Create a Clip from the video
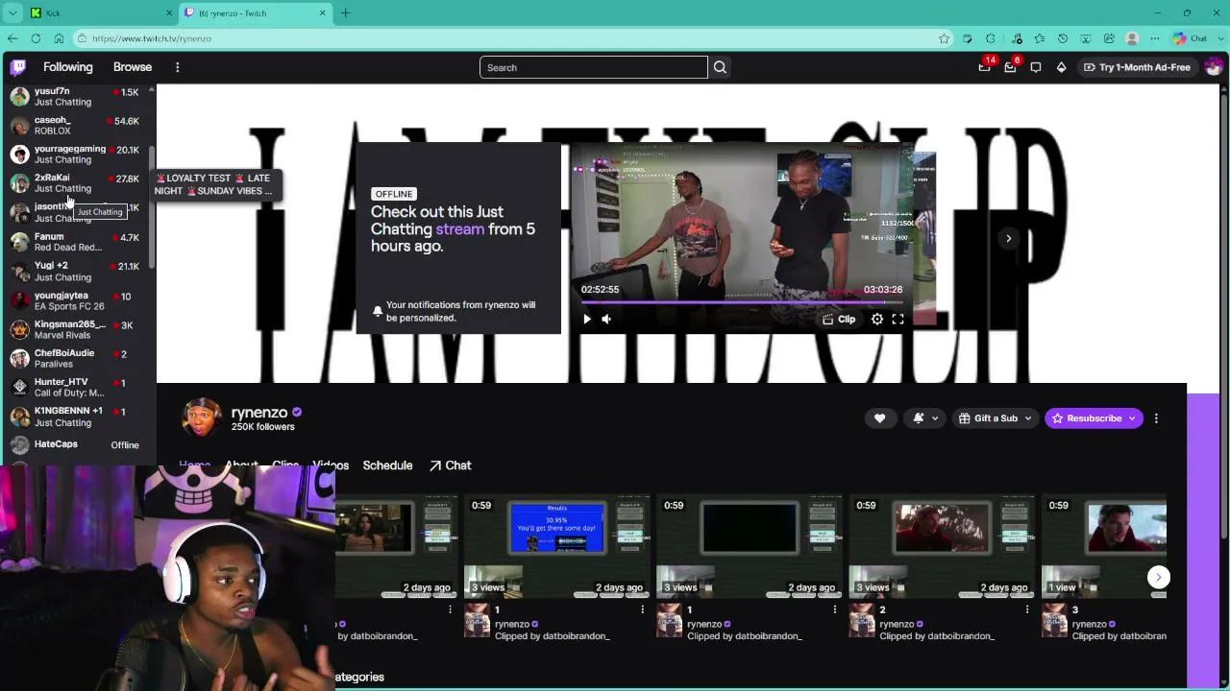1230x691 pixels. 839,319
